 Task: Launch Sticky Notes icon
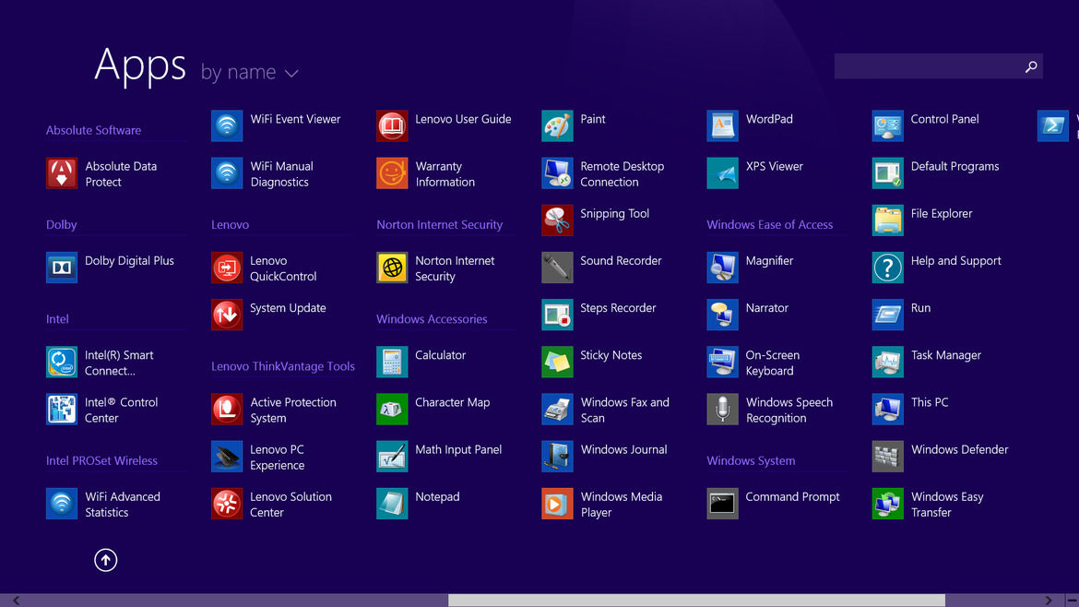(557, 362)
